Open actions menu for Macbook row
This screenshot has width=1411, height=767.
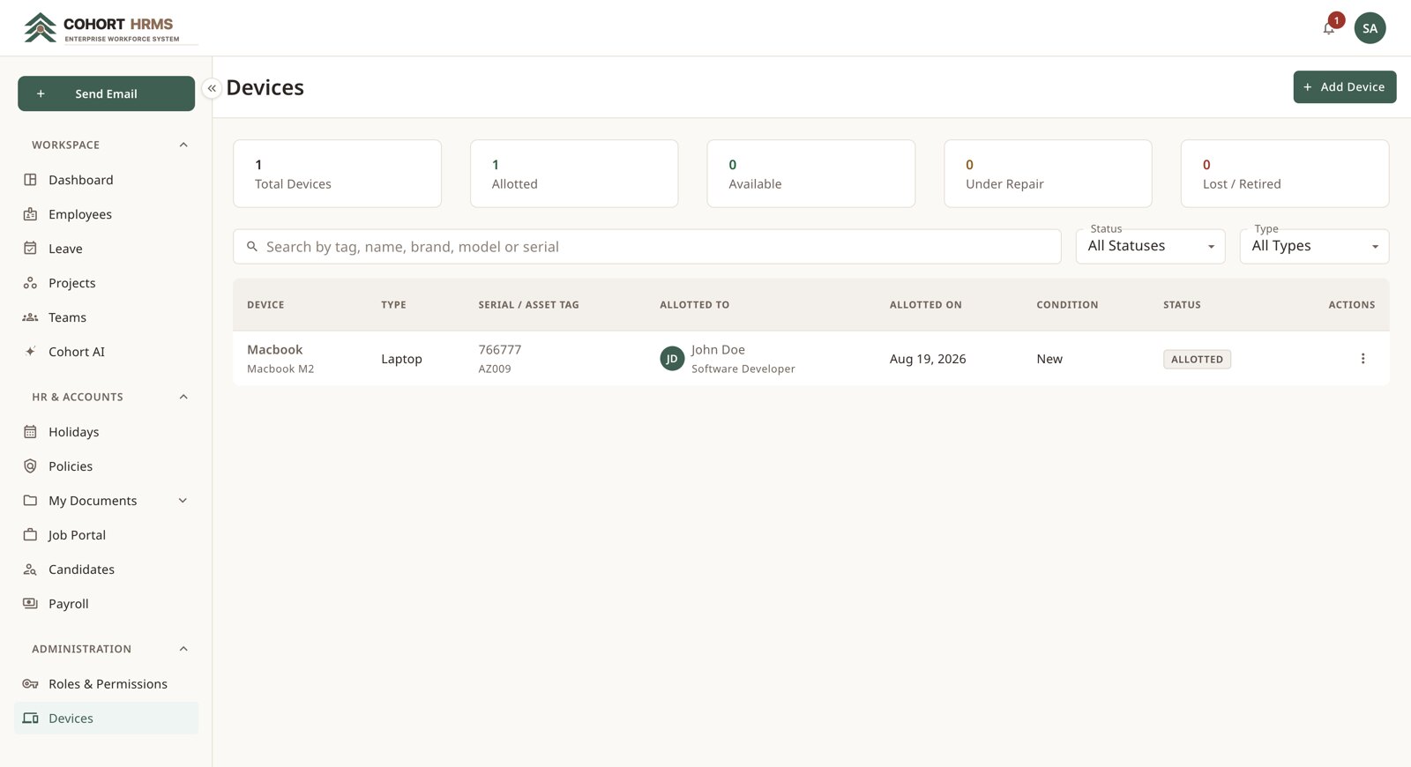point(1362,359)
